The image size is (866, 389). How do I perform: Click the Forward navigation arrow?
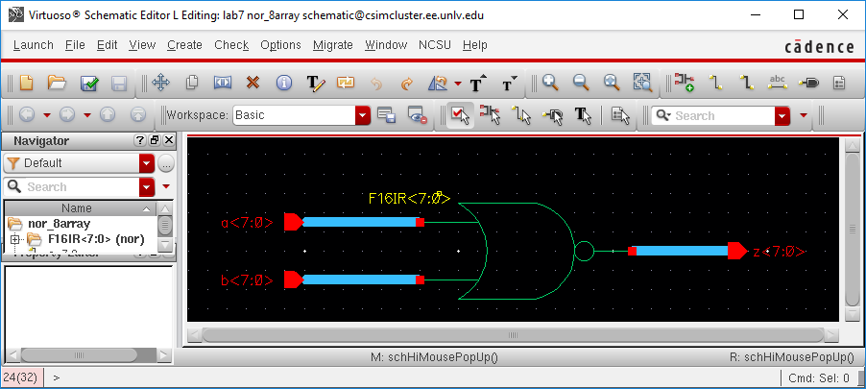(x=67, y=115)
